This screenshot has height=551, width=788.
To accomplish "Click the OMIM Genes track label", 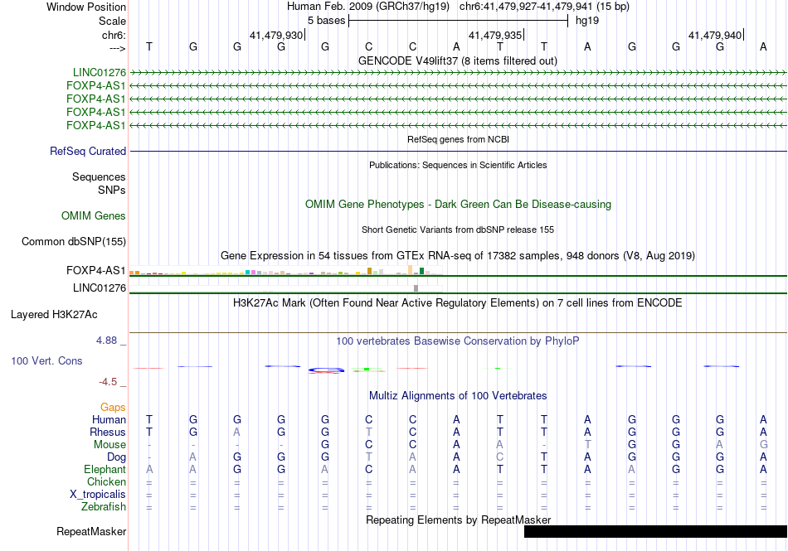I will [x=93, y=215].
